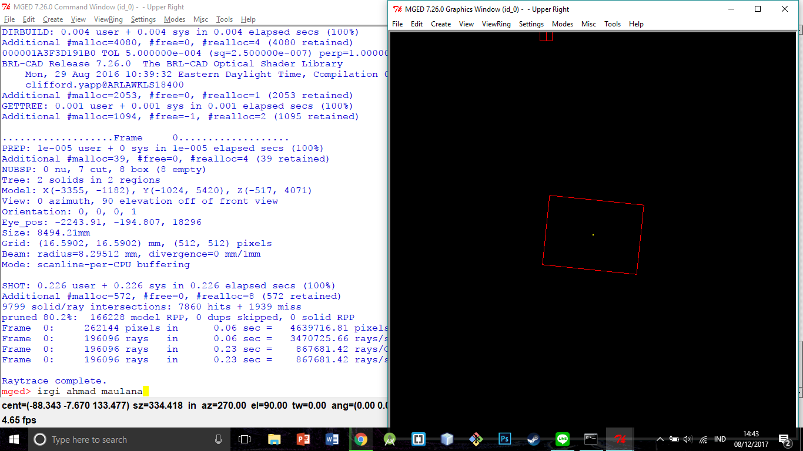
Task: Open the 3D cube app icon on taskbar
Action: tap(447, 439)
